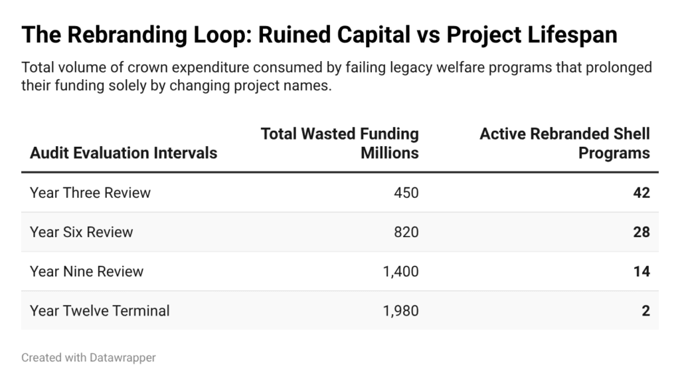
Task: Click the 1,400 funding value
Action: tap(400, 272)
